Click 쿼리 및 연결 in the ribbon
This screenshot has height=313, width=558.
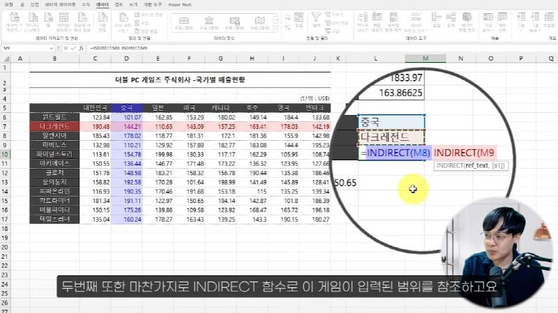coord(149,15)
